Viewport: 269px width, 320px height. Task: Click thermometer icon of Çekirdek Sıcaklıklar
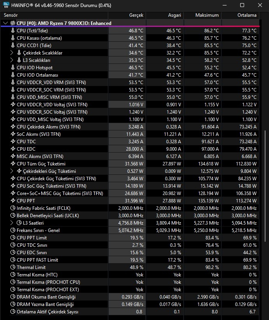click(x=19, y=53)
